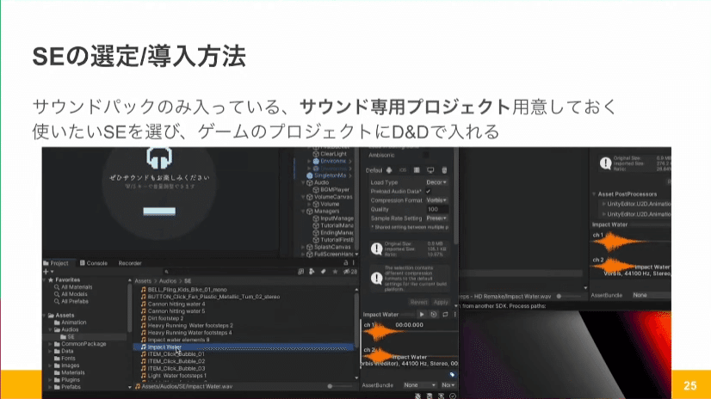Open the AssetBundle None dropdown in inspector
The width and height of the screenshot is (711, 399).
click(419, 385)
